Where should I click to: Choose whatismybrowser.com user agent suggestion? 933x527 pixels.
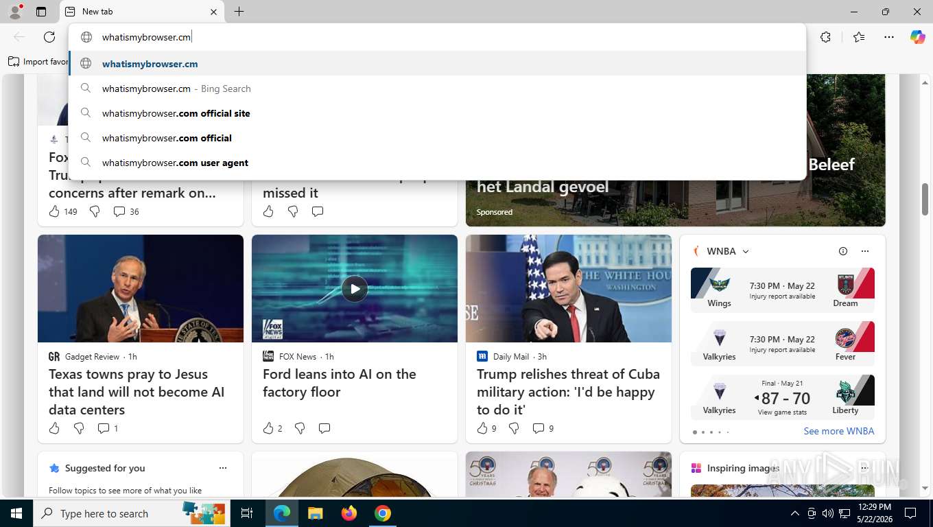coord(437,163)
